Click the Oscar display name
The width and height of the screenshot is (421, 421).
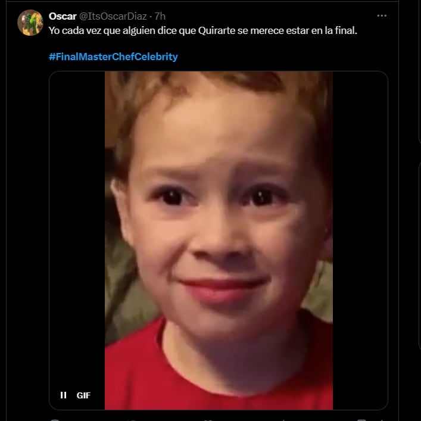tap(63, 17)
